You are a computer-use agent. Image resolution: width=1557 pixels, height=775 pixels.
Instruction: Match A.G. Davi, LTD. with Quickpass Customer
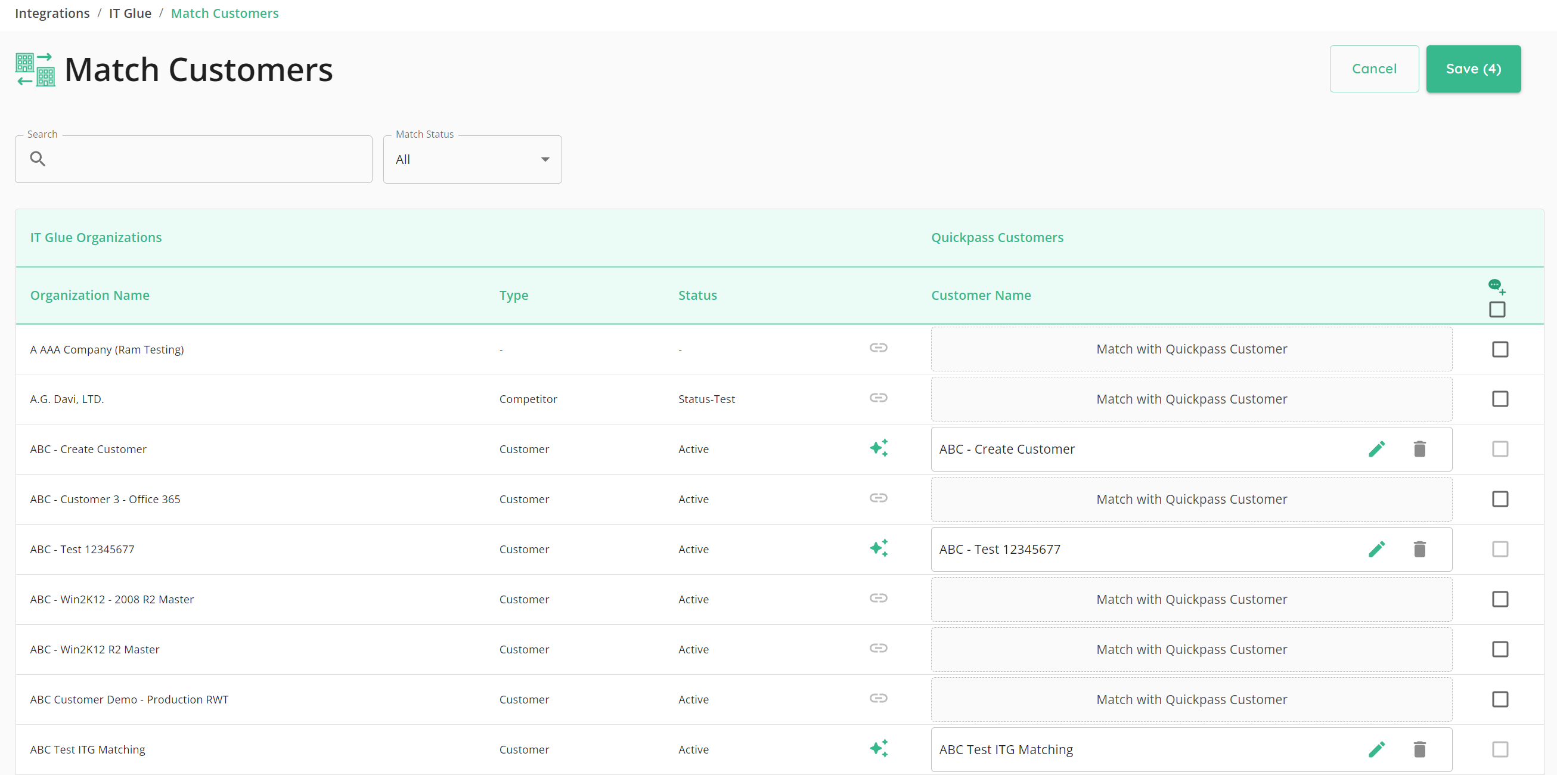(x=1192, y=399)
